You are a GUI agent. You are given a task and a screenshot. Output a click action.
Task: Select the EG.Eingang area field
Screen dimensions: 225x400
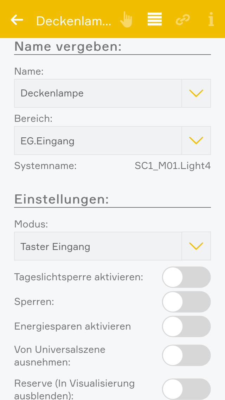(x=98, y=140)
